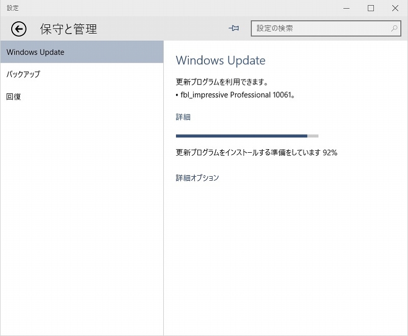Click the fbl_impressive Professional 10061 update entry

tap(236, 95)
